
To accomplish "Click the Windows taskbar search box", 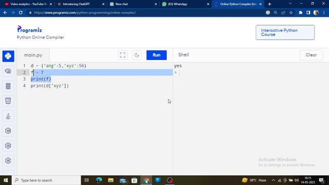I will [46, 180].
